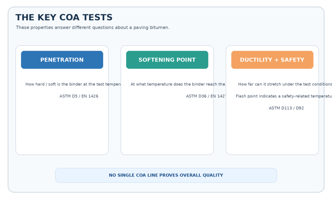Click the 'At what temperature does the binder' line
332x199 pixels.
pos(178,84)
